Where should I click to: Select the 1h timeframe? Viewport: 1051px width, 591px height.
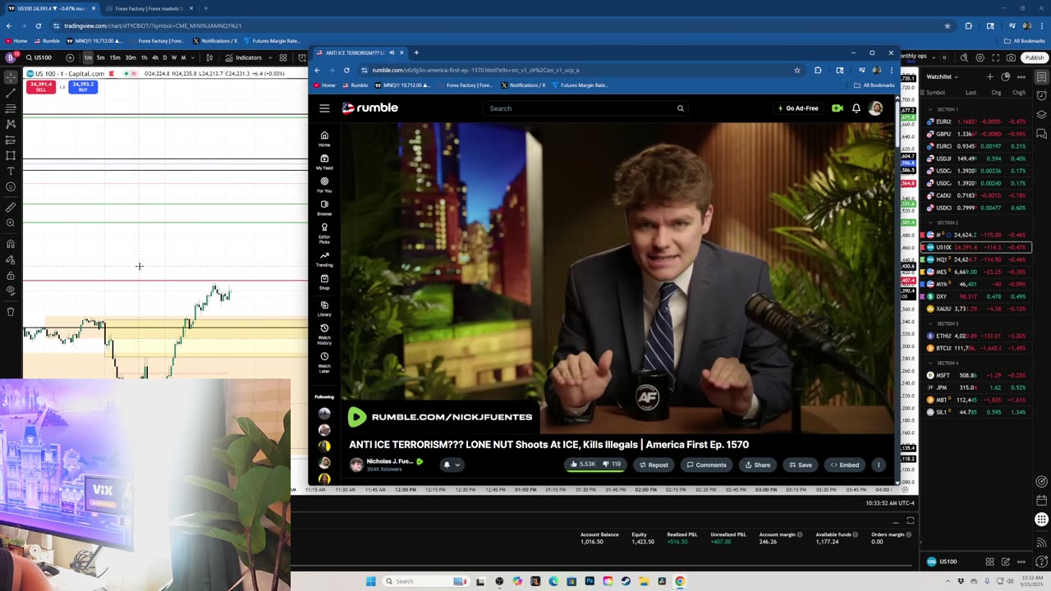[x=145, y=57]
